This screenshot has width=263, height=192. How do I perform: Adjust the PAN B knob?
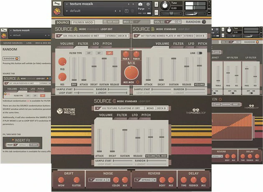pyautogui.click(x=137, y=54)
